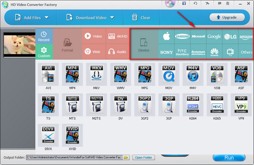Start conversion with Run button
Image resolution: width=254 pixels, height=165 pixels.
coord(229,157)
